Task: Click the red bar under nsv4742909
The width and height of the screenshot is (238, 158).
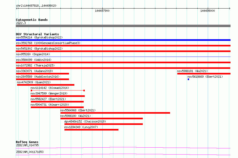Action: (46, 85)
